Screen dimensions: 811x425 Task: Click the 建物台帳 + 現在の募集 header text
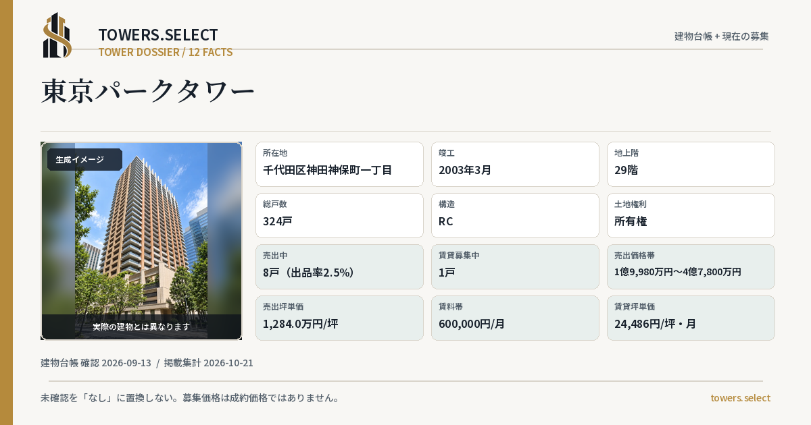coord(722,36)
